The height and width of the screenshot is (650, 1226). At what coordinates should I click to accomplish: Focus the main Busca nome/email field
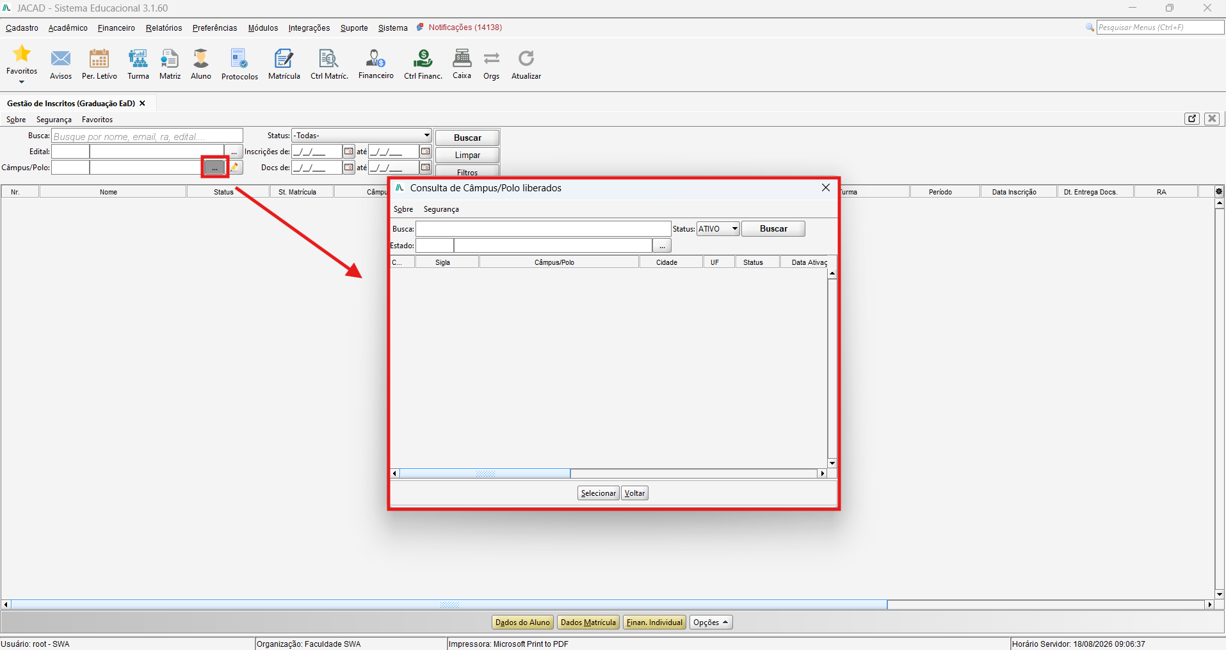click(x=147, y=136)
